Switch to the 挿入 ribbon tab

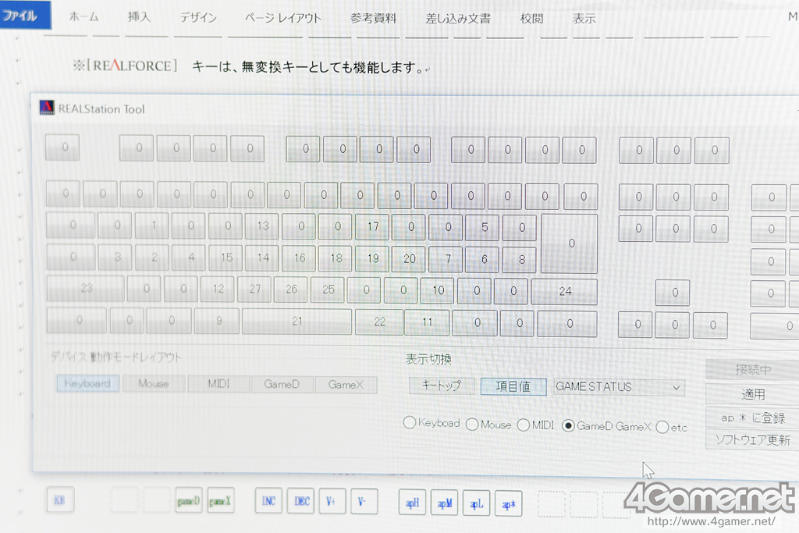pyautogui.click(x=139, y=17)
